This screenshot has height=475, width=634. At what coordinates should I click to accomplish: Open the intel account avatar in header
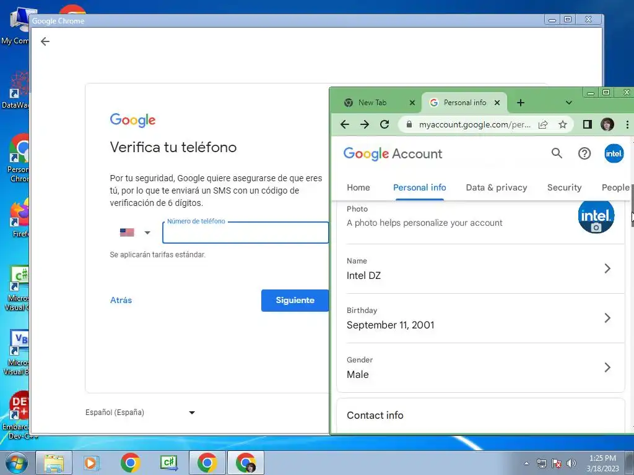[614, 153]
